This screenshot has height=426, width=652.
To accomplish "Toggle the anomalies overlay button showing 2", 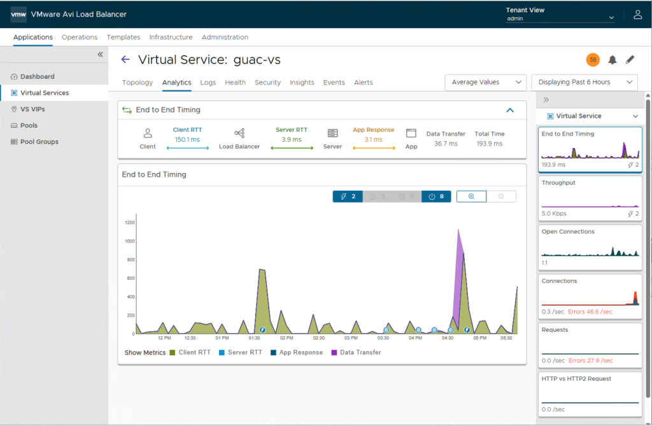I will point(348,196).
